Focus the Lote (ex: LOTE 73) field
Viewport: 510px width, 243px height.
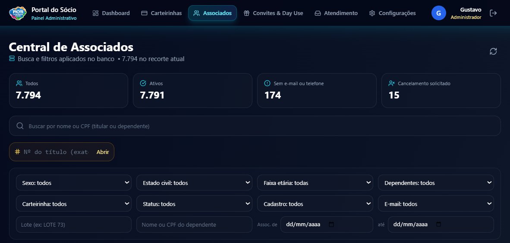(74, 225)
